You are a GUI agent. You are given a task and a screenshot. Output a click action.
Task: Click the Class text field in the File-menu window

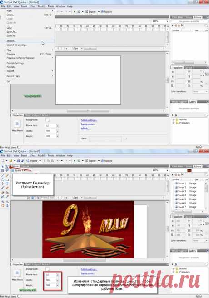(105, 139)
